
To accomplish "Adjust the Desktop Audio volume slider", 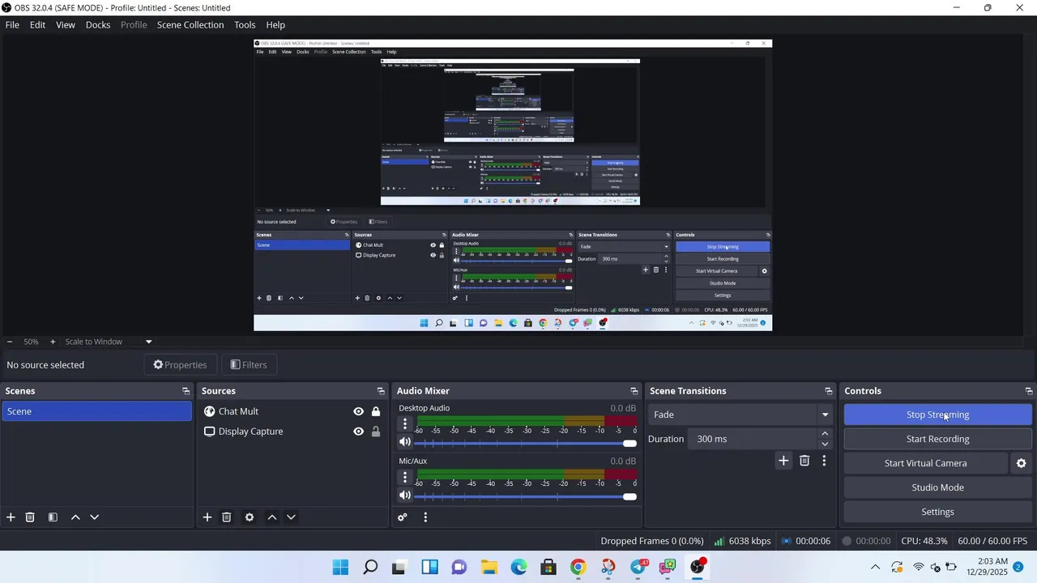I will click(x=526, y=443).
